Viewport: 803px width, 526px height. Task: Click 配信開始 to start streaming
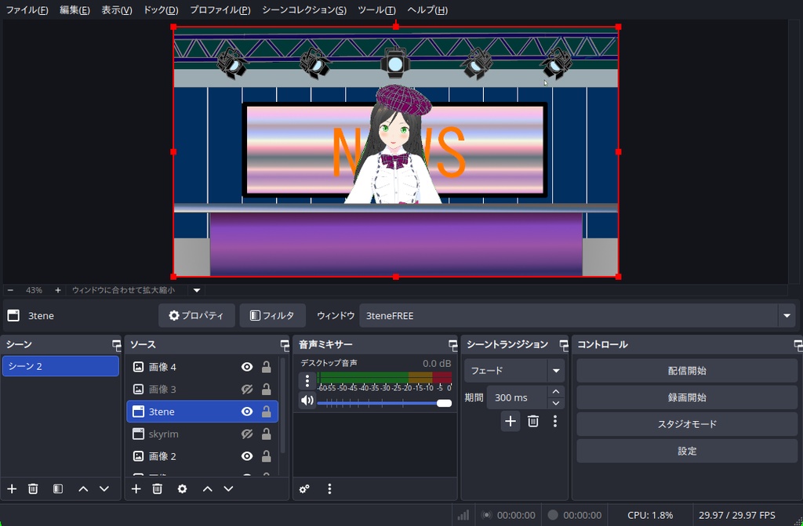click(686, 369)
